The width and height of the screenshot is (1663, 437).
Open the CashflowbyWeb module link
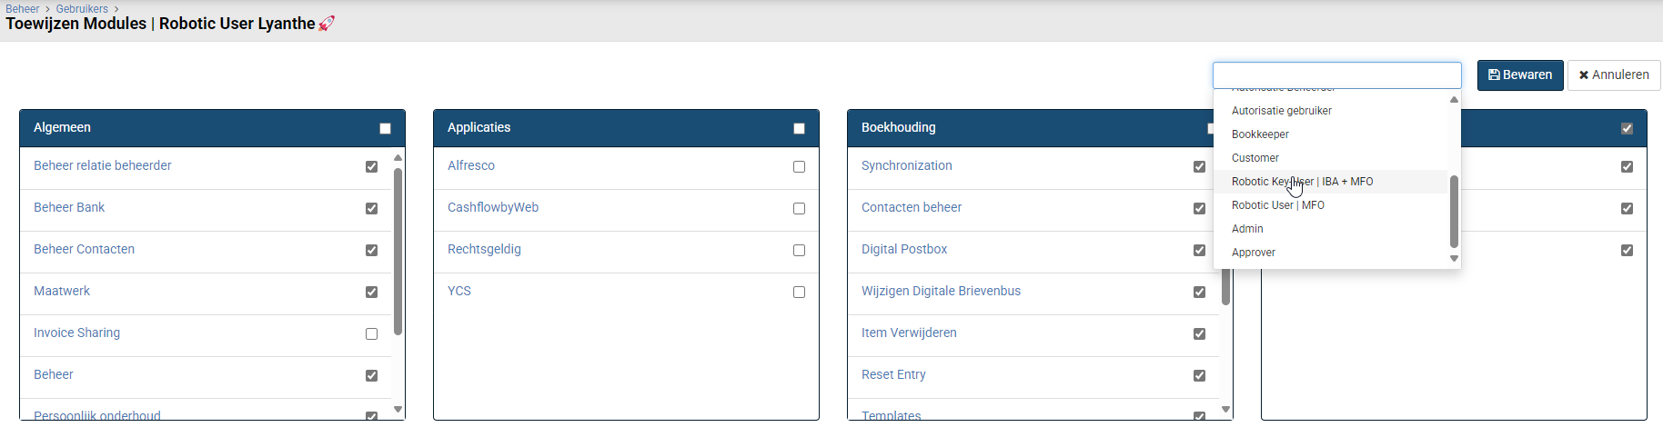(x=492, y=208)
